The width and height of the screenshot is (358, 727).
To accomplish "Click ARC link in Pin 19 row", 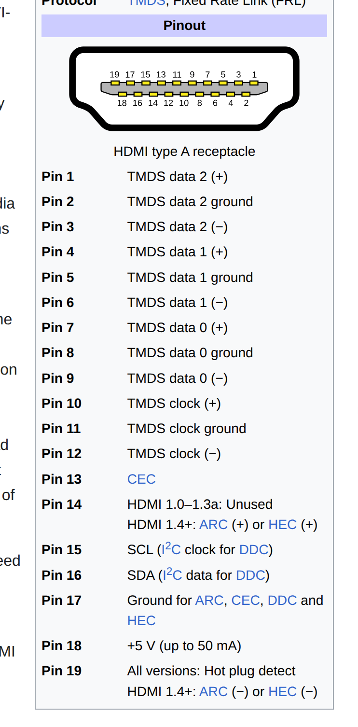I will click(213, 692).
